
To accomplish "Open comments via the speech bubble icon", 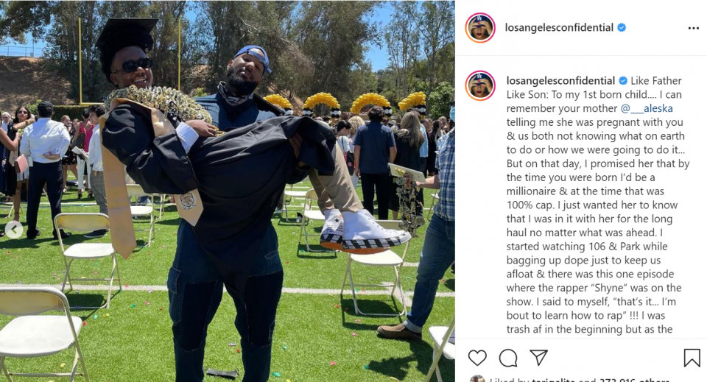I will click(x=508, y=358).
